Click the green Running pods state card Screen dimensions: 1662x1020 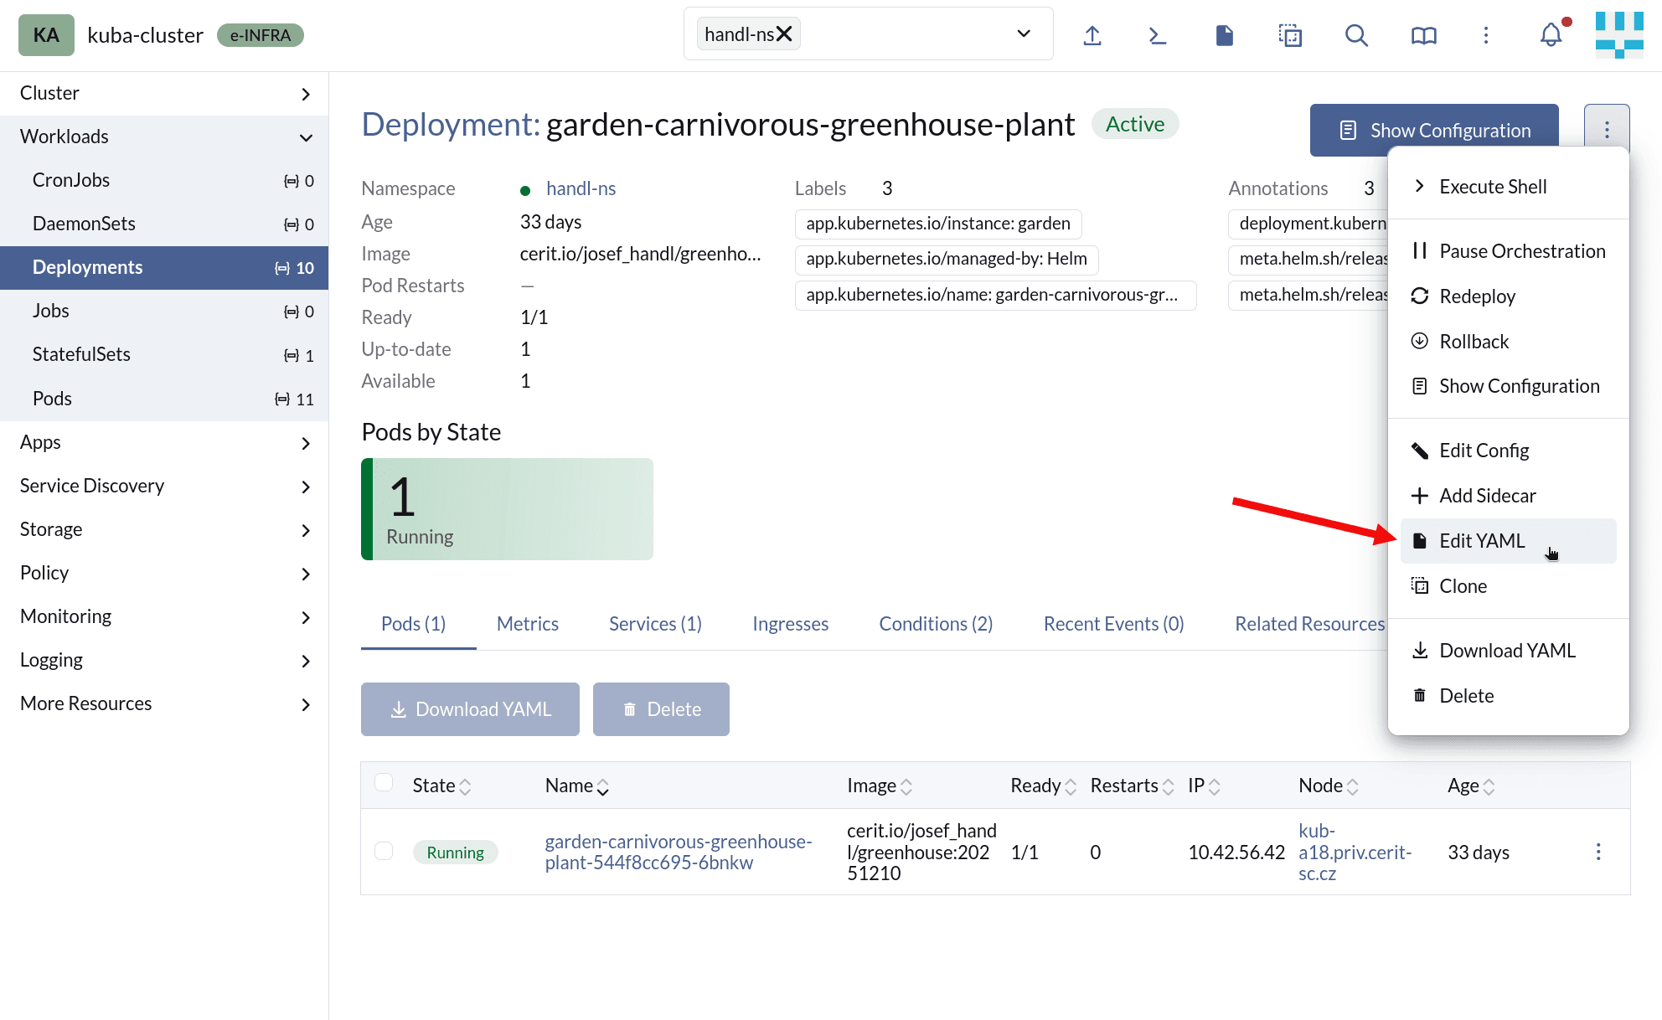(507, 509)
